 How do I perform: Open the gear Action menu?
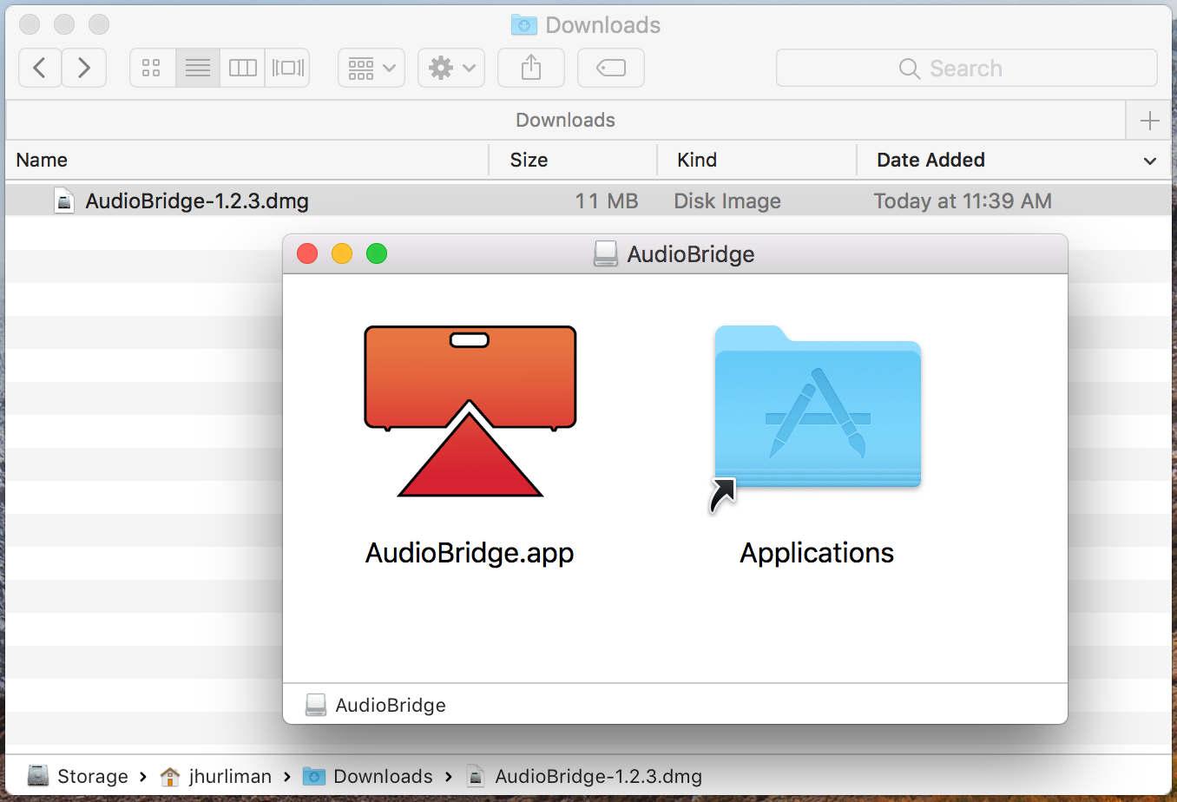(451, 68)
